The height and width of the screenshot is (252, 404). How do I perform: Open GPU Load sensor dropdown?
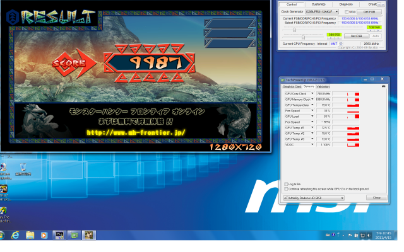pyautogui.click(x=312, y=117)
